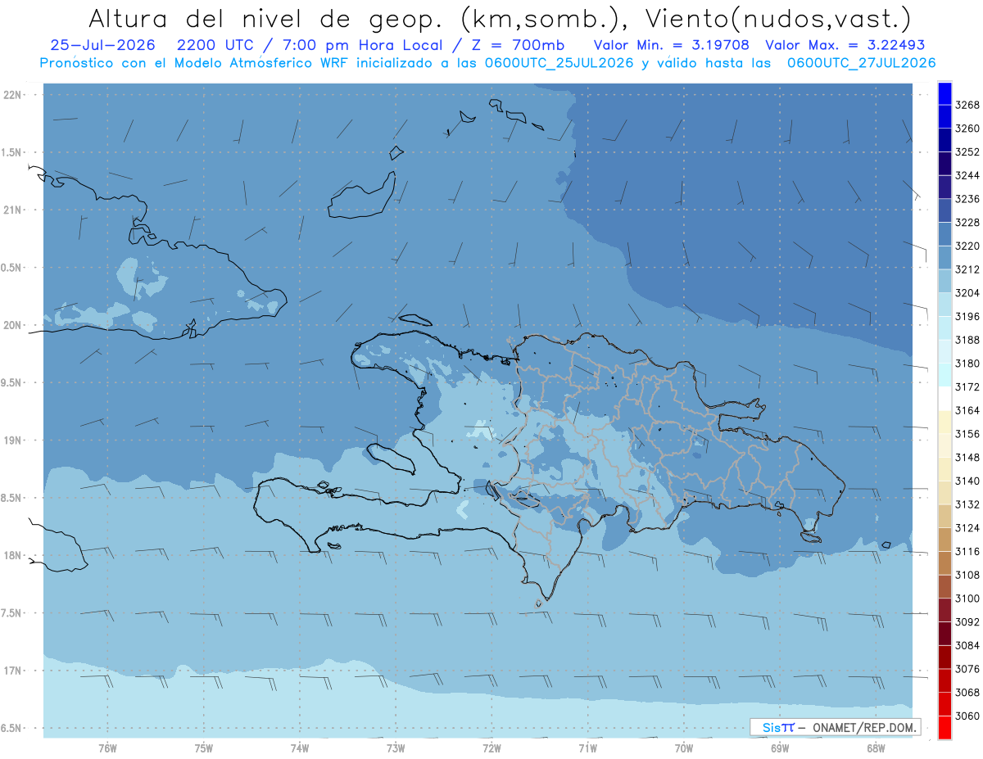The height and width of the screenshot is (759, 983).
Task: Click the '3196' colorbar value
Action: (x=967, y=316)
